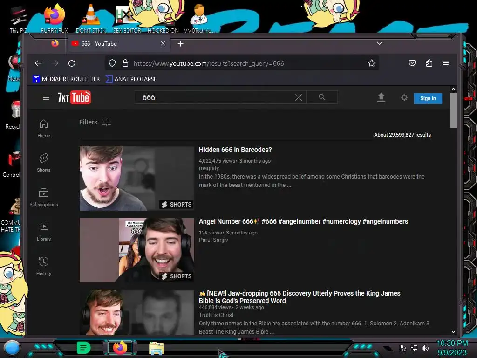The width and height of the screenshot is (477, 358).
Task: Click the 4,022,475 views text
Action: [x=217, y=161]
